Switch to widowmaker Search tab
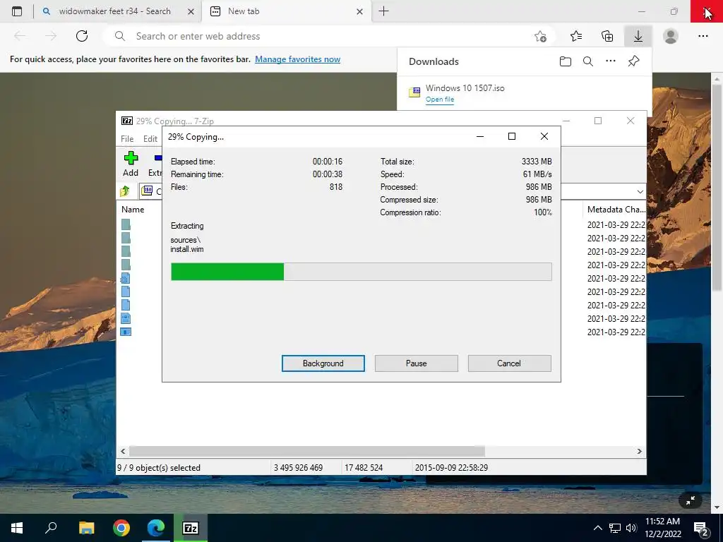The width and height of the screenshot is (723, 542). pyautogui.click(x=114, y=11)
